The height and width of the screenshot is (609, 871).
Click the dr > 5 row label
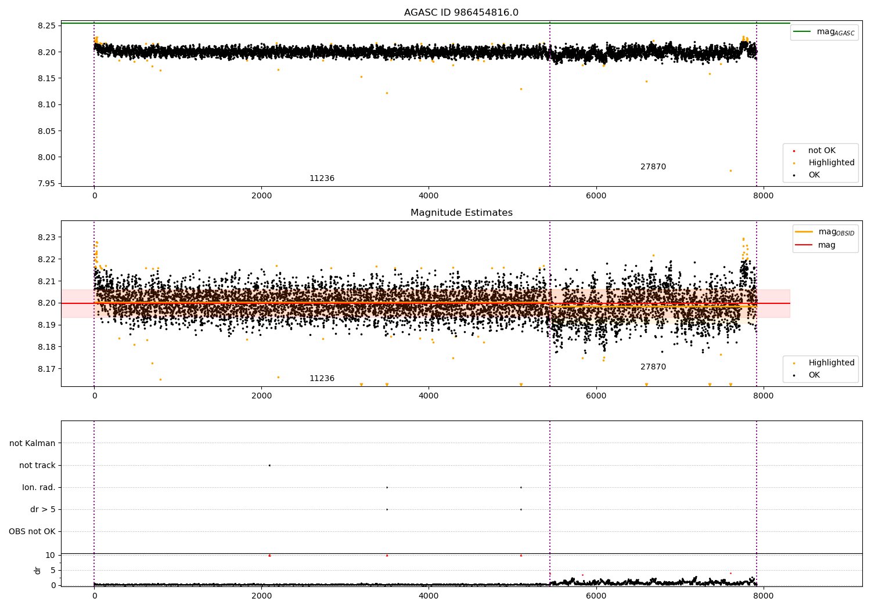tap(43, 509)
